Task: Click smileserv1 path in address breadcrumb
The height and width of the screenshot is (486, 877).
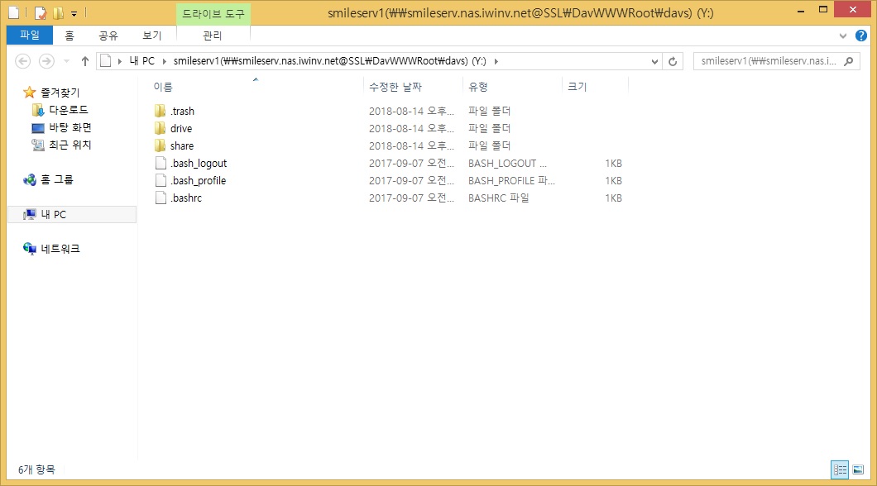Action: (329, 61)
